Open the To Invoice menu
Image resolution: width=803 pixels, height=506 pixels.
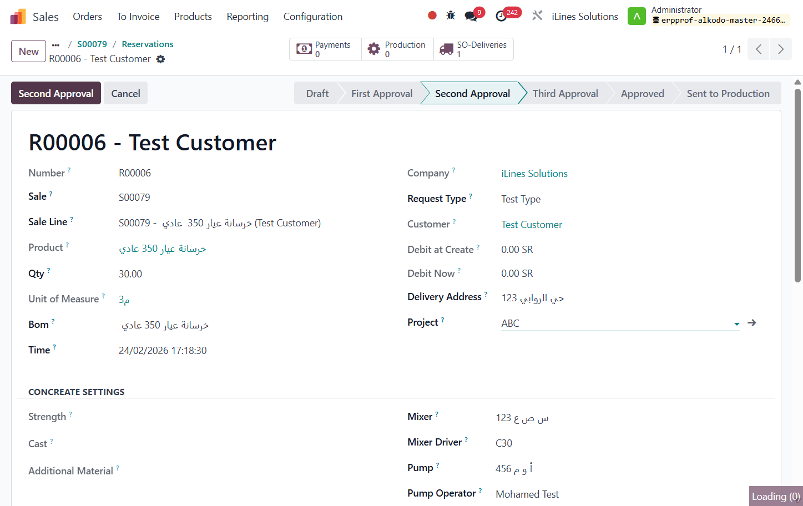(x=138, y=17)
